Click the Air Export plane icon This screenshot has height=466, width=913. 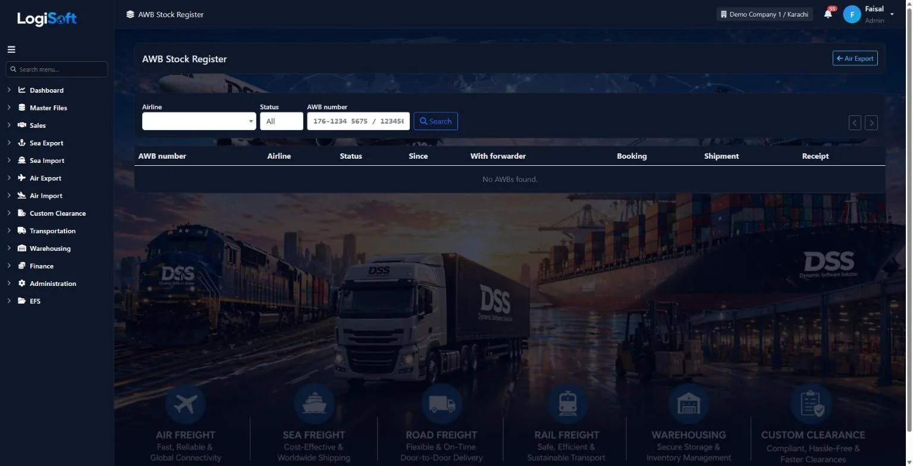coord(22,178)
